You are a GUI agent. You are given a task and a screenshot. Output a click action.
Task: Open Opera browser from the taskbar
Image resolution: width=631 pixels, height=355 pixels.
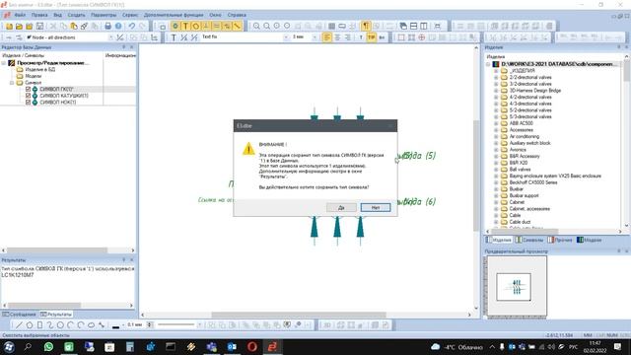tap(252, 346)
